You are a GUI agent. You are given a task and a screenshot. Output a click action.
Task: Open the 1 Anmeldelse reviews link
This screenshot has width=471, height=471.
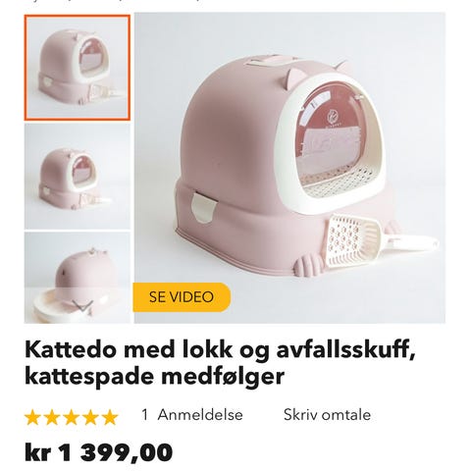[x=192, y=415]
